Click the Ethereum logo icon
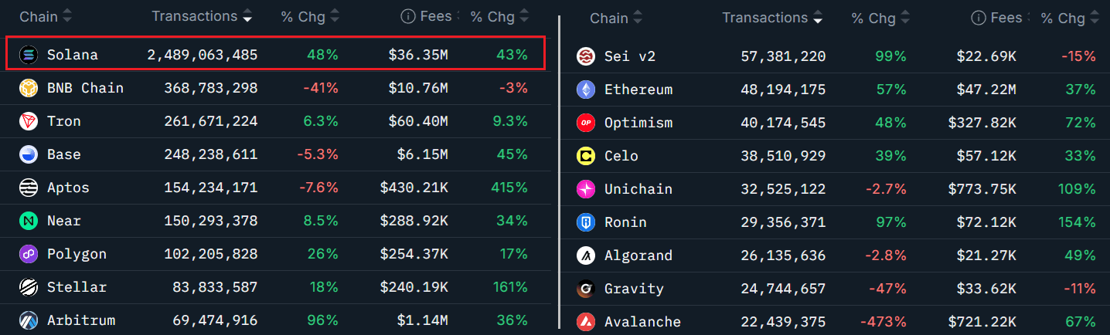Image resolution: width=1110 pixels, height=335 pixels. point(586,90)
